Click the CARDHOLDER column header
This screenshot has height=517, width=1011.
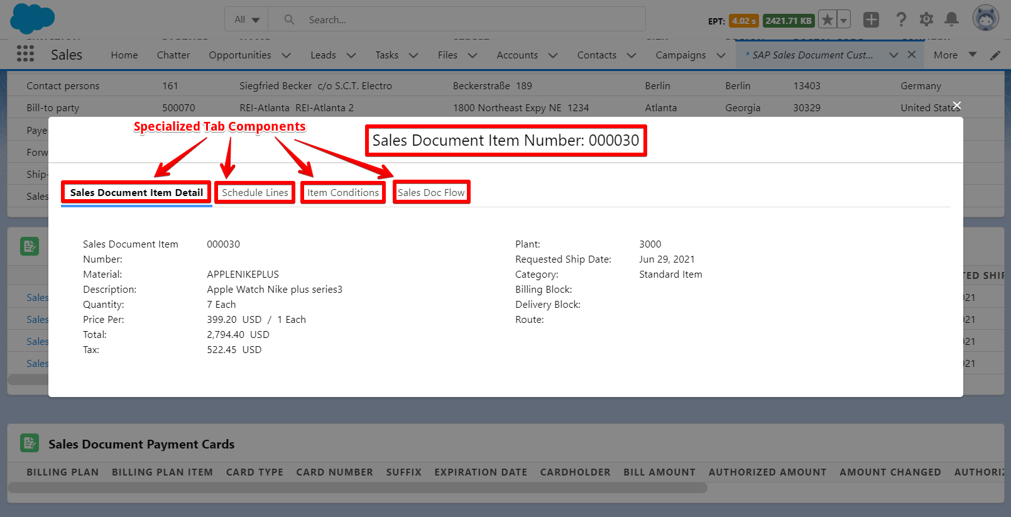tap(575, 472)
